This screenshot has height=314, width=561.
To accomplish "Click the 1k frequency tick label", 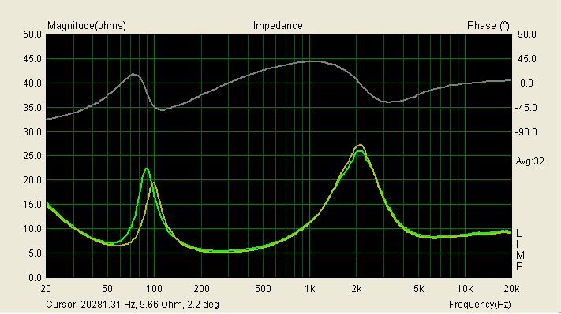I will tap(310, 289).
